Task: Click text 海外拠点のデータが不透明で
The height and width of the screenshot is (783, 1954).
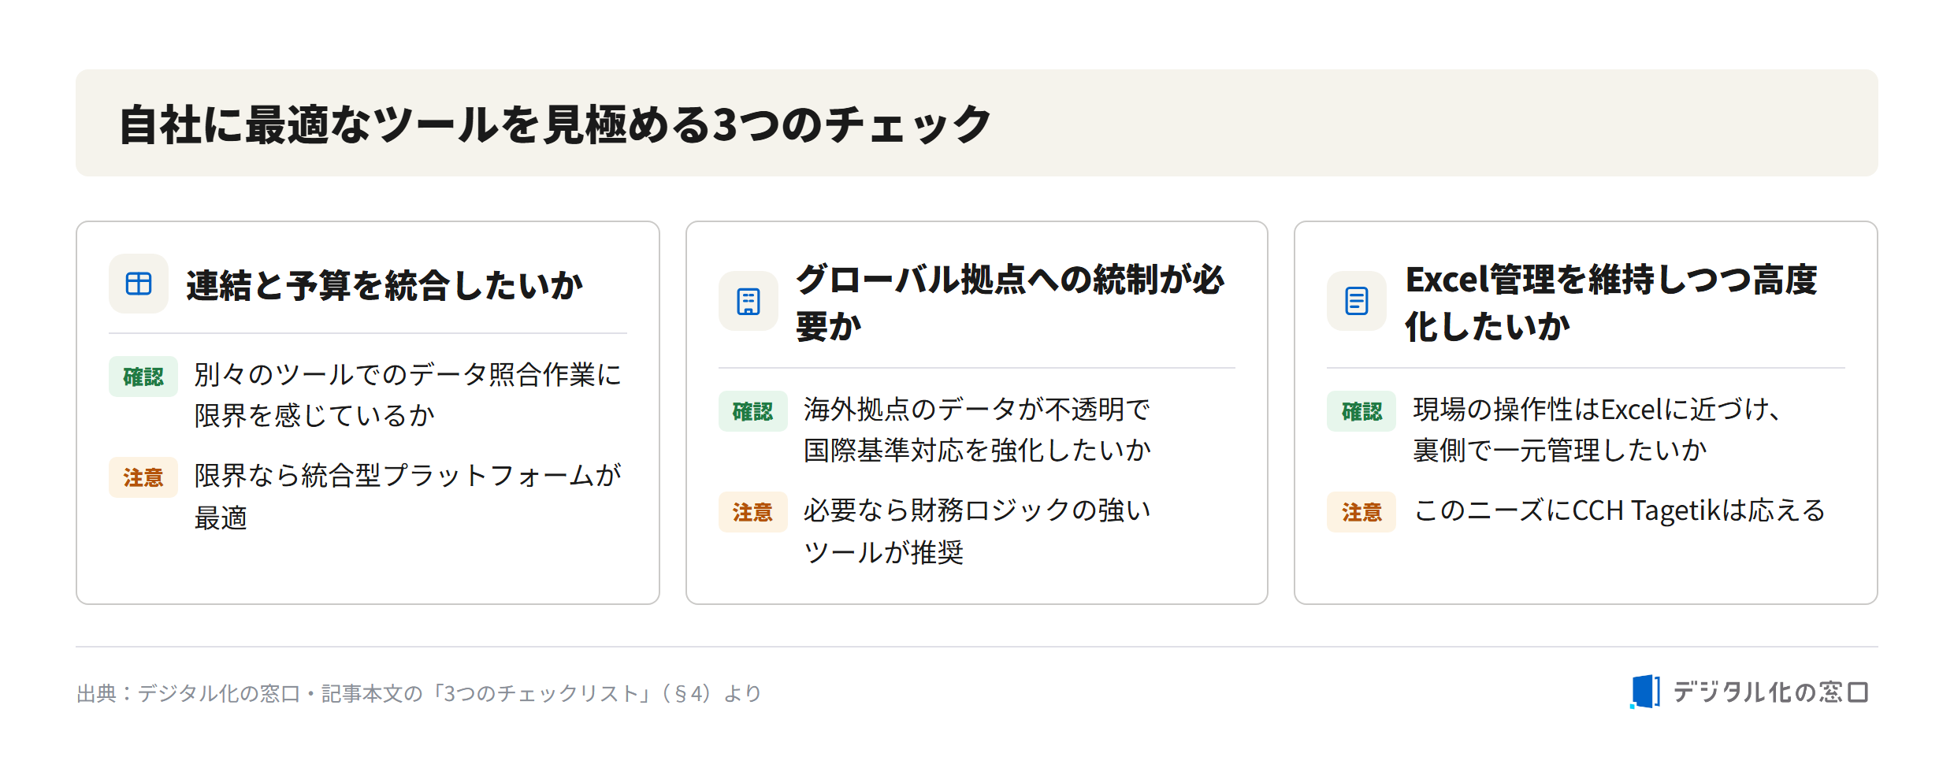Action: tap(977, 409)
